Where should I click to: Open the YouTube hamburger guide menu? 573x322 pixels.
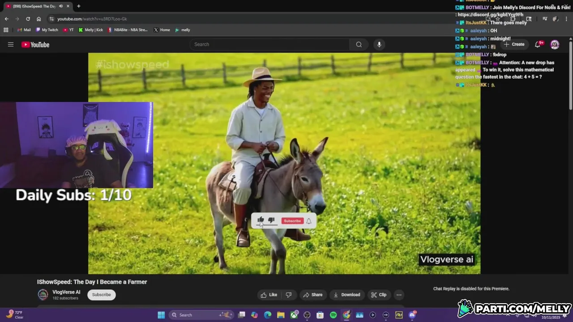(x=11, y=44)
